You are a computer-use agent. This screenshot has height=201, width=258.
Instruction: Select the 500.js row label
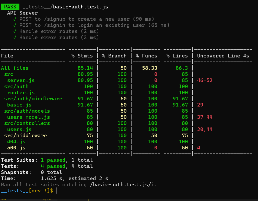[x=16, y=148]
